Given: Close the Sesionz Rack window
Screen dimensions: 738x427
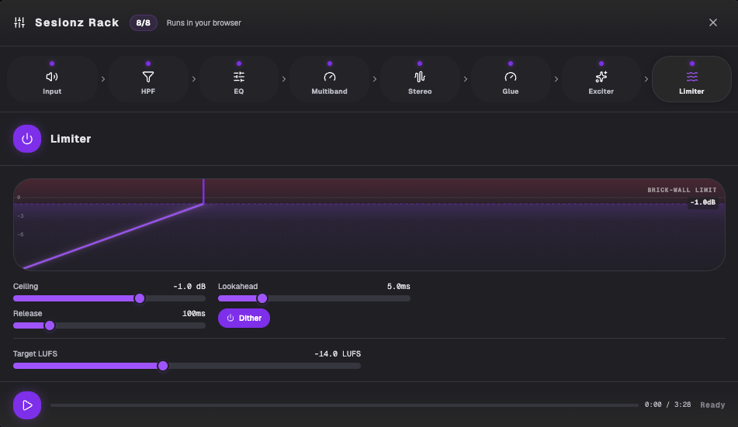Looking at the screenshot, I should tap(713, 22).
